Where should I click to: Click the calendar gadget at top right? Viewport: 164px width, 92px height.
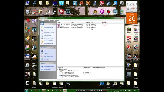[132, 6]
